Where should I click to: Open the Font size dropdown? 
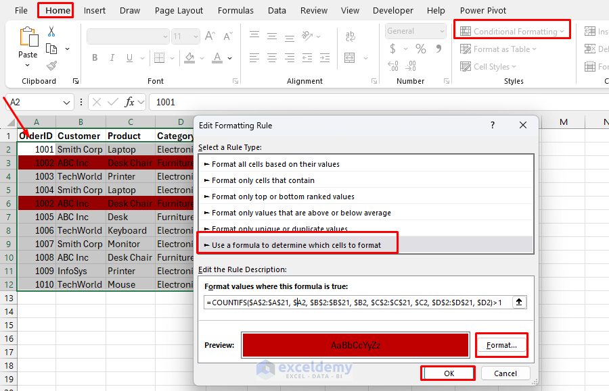(x=196, y=36)
